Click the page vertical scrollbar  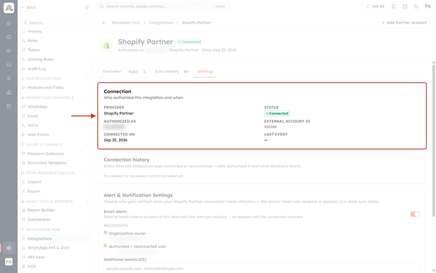434,141
